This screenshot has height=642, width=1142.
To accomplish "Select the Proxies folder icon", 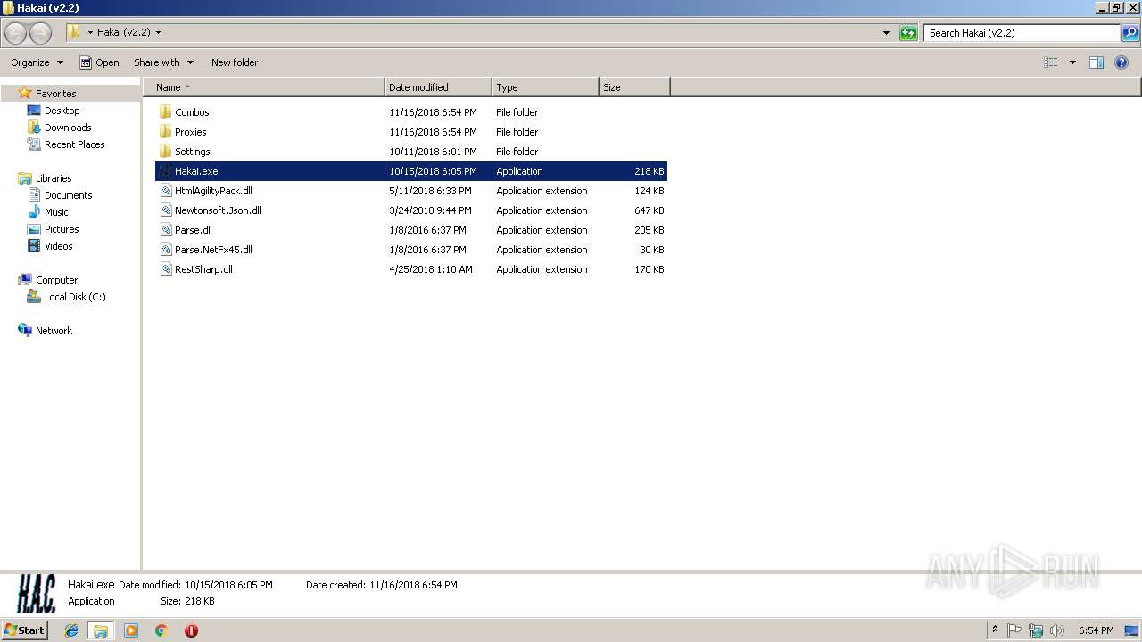I will coord(165,132).
